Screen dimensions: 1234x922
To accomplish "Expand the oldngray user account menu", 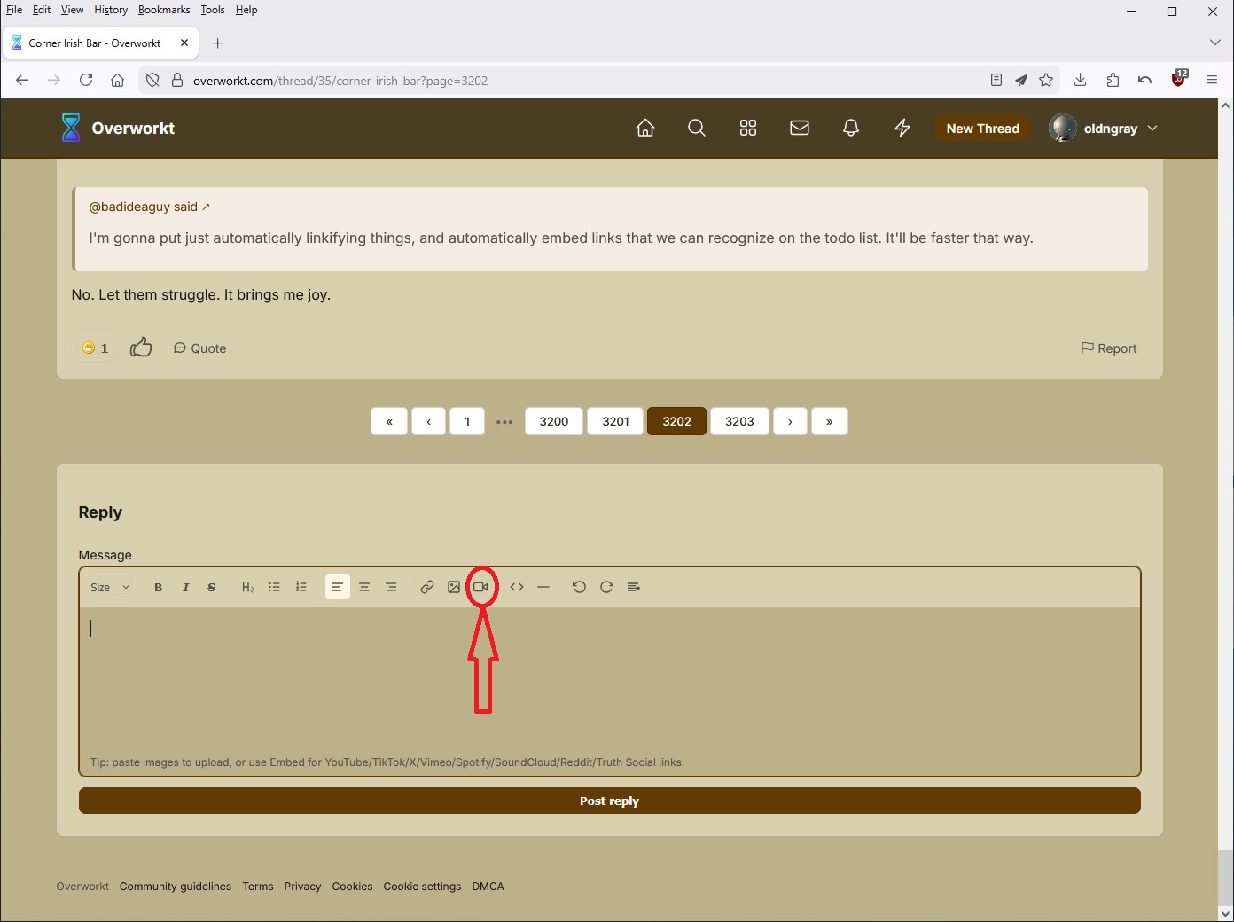I will (1104, 129).
